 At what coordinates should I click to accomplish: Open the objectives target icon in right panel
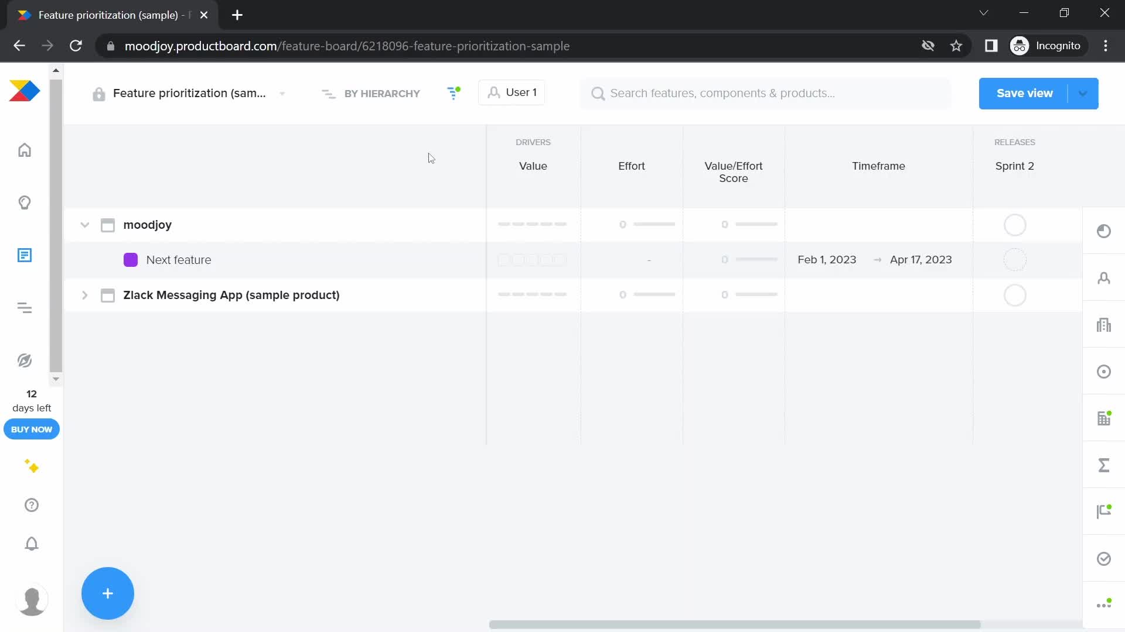(x=1104, y=372)
